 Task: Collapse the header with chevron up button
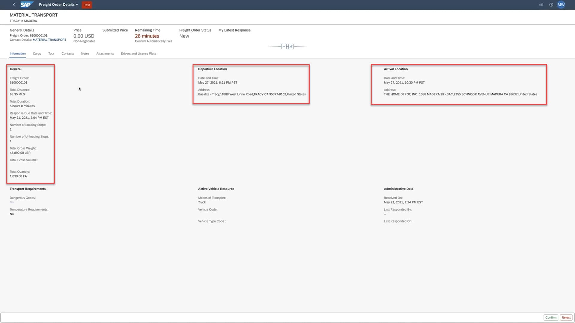[284, 46]
